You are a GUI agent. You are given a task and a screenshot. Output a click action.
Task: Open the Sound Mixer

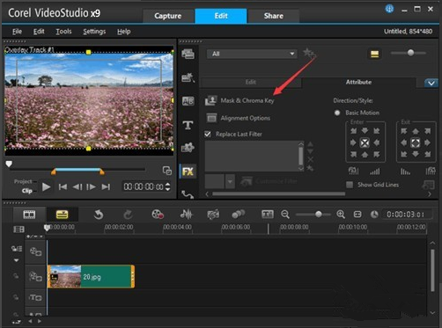point(187,215)
